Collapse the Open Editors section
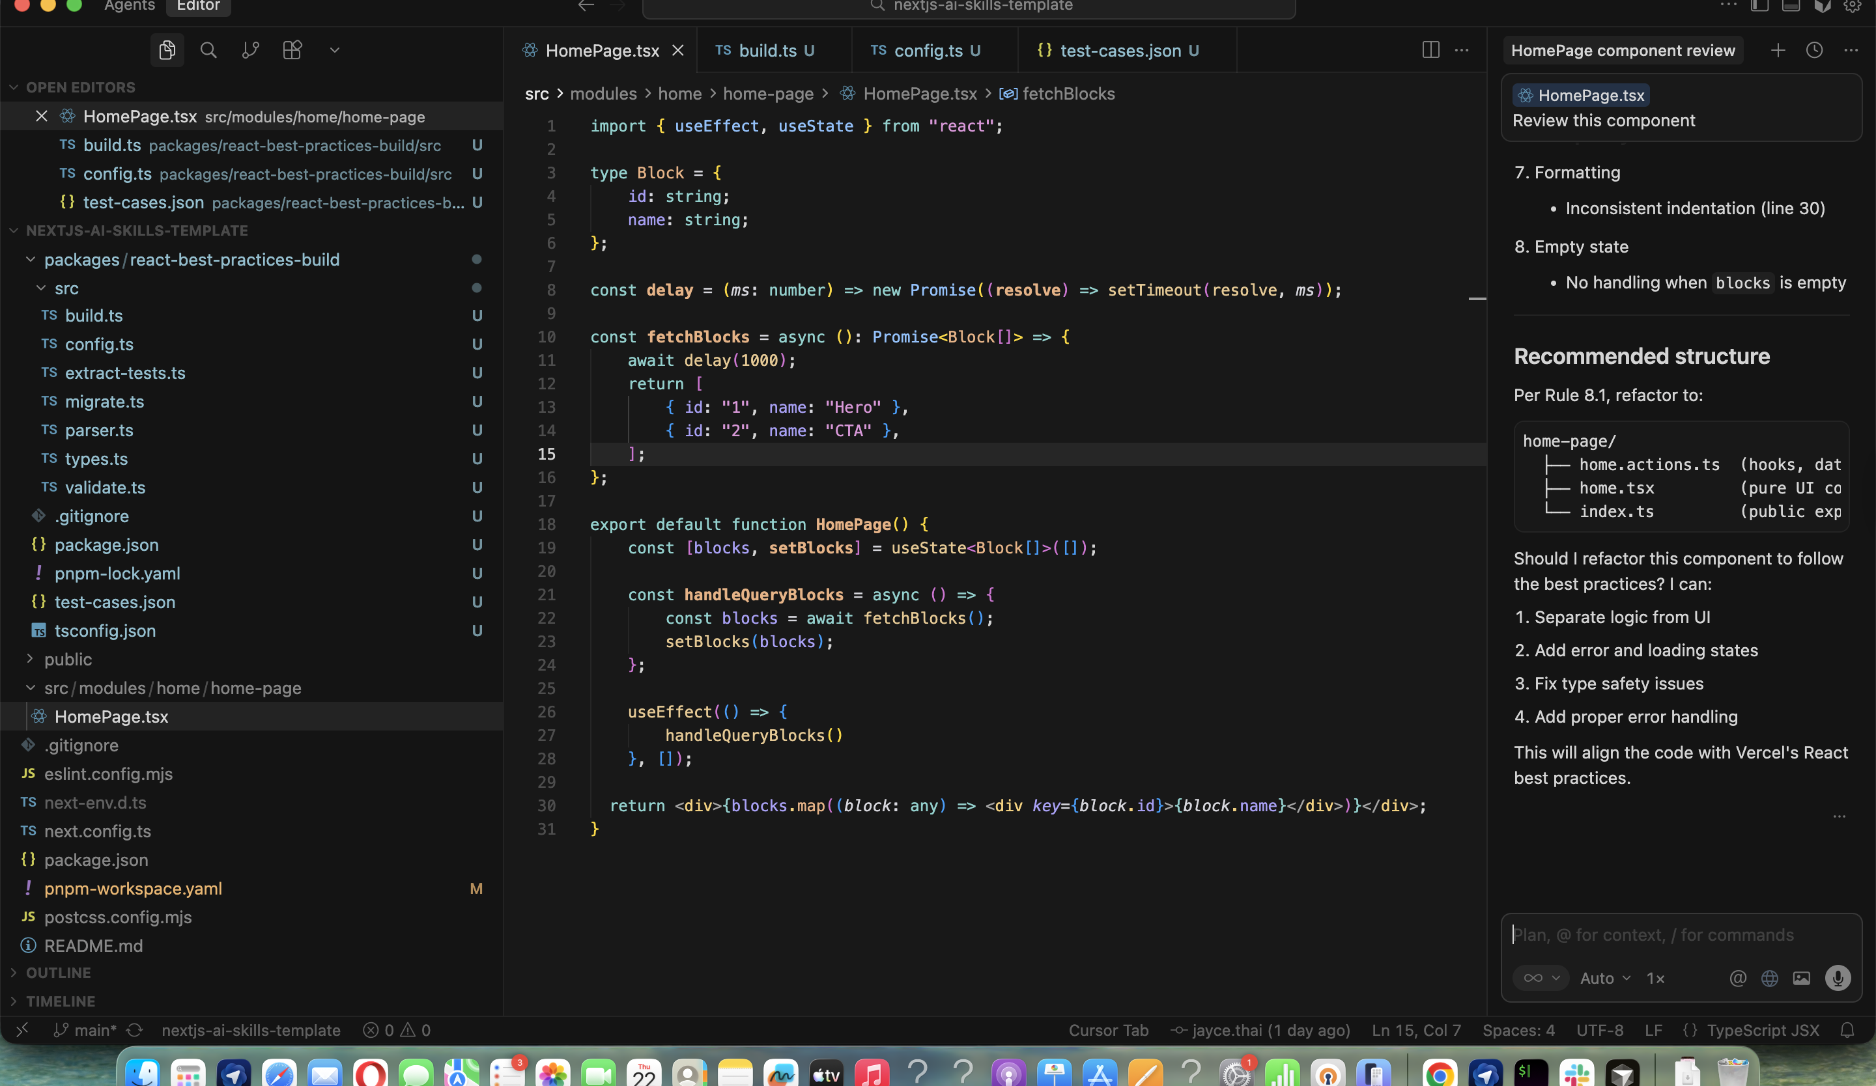This screenshot has height=1086, width=1876. coord(14,87)
